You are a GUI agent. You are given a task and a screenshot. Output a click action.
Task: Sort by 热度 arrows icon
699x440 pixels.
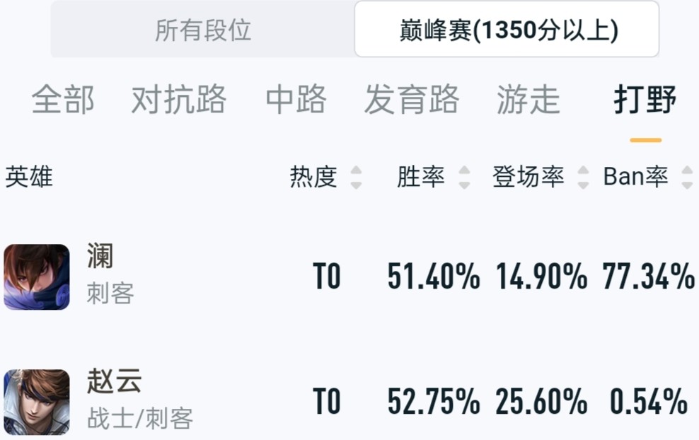[356, 177]
